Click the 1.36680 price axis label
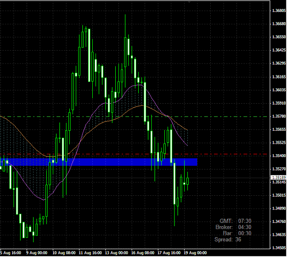 [x=279, y=24]
